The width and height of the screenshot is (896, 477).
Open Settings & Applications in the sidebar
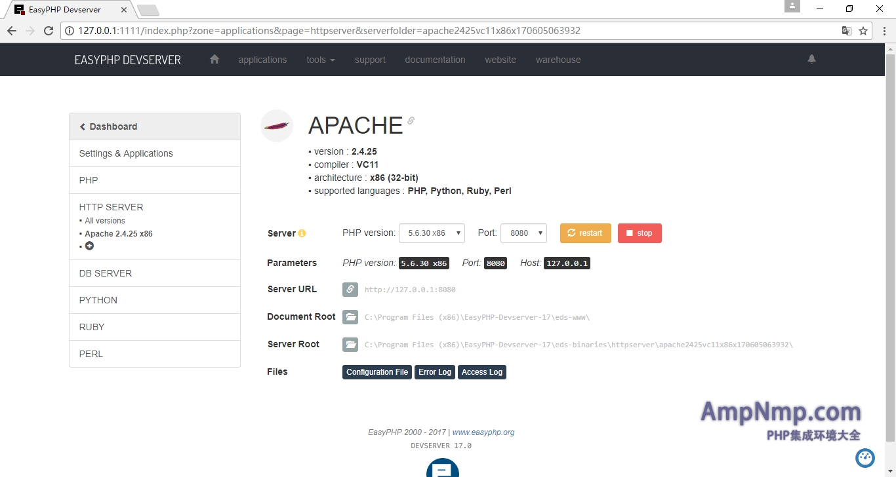155,153
